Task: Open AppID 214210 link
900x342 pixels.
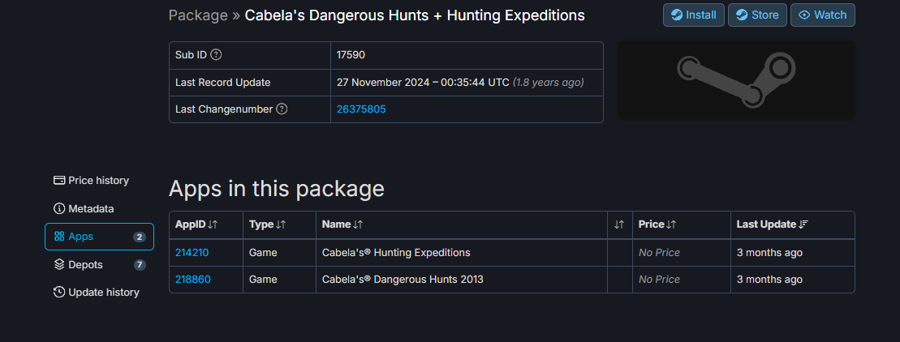Action: click(192, 253)
